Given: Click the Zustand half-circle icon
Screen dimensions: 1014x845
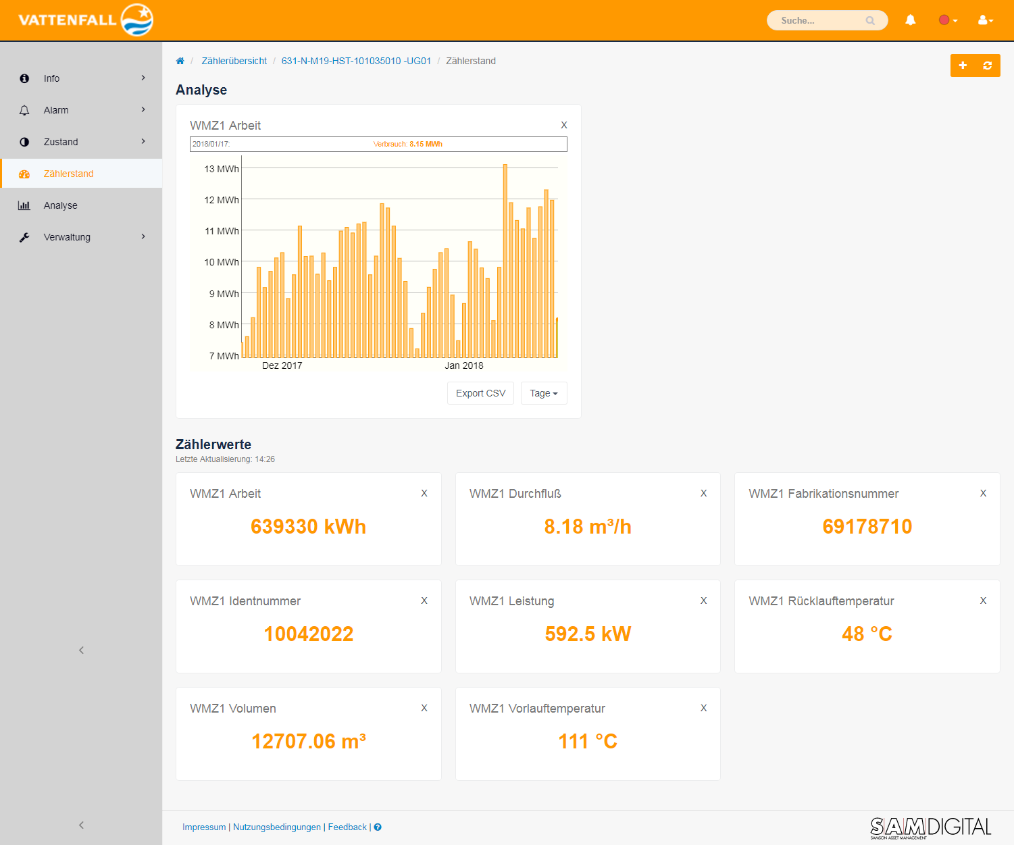Looking at the screenshot, I should pyautogui.click(x=24, y=142).
